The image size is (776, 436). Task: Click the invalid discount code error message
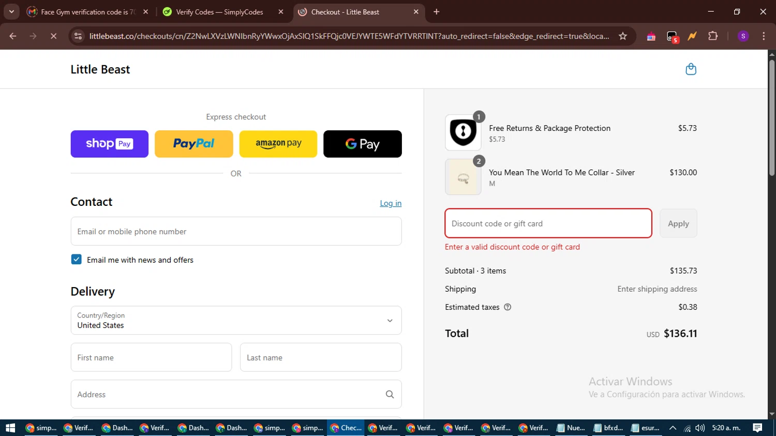coord(512,247)
